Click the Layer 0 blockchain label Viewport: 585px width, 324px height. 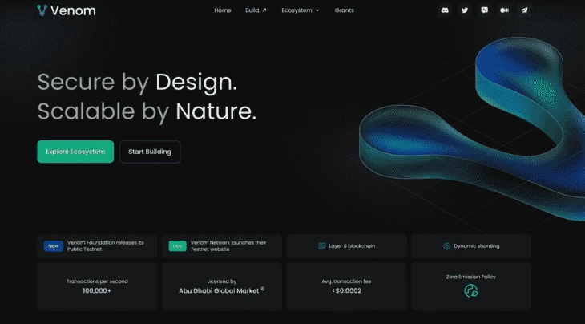pyautogui.click(x=352, y=246)
